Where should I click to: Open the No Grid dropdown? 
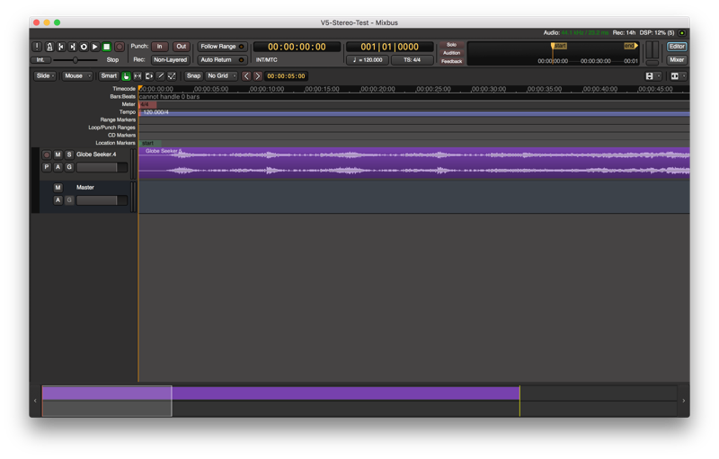point(221,76)
